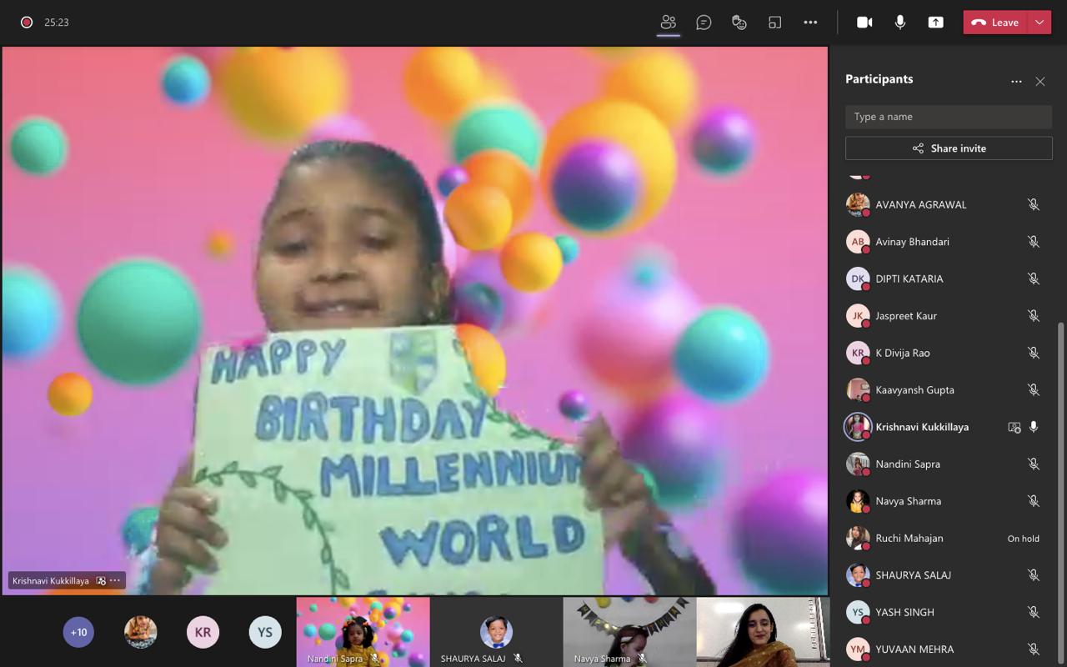
Task: Click Krishnavi Kukkillaya microphone icon in list
Action: [x=1034, y=427]
